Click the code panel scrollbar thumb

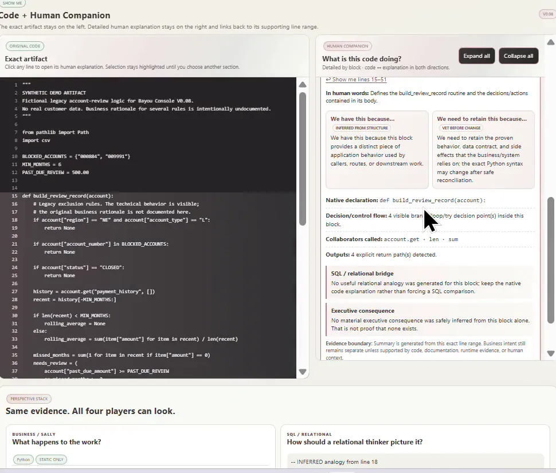[303, 159]
